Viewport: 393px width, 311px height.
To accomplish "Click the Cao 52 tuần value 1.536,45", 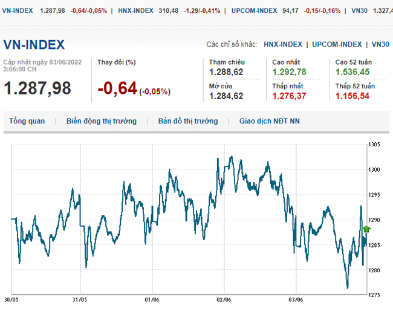I will 352,72.
